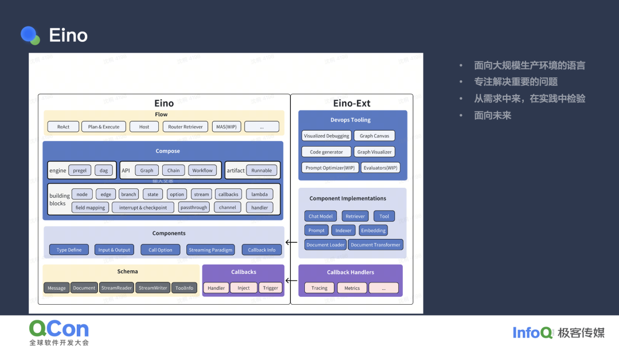Click the Prompt box under Component Implementations
619x350 pixels.
tap(316, 230)
